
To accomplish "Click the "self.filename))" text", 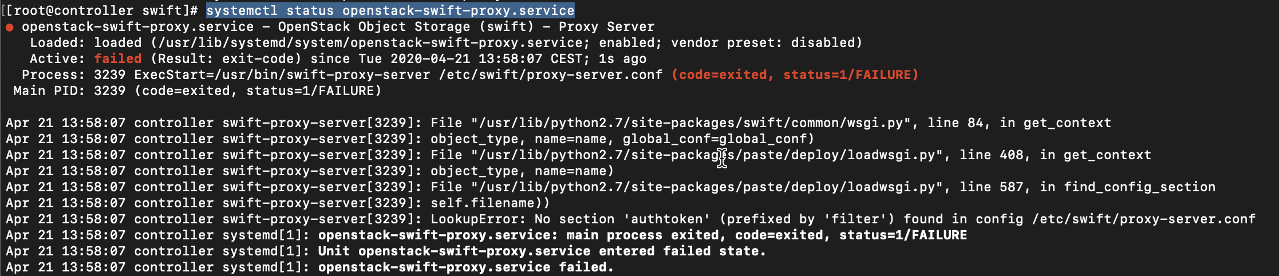I will [490, 203].
